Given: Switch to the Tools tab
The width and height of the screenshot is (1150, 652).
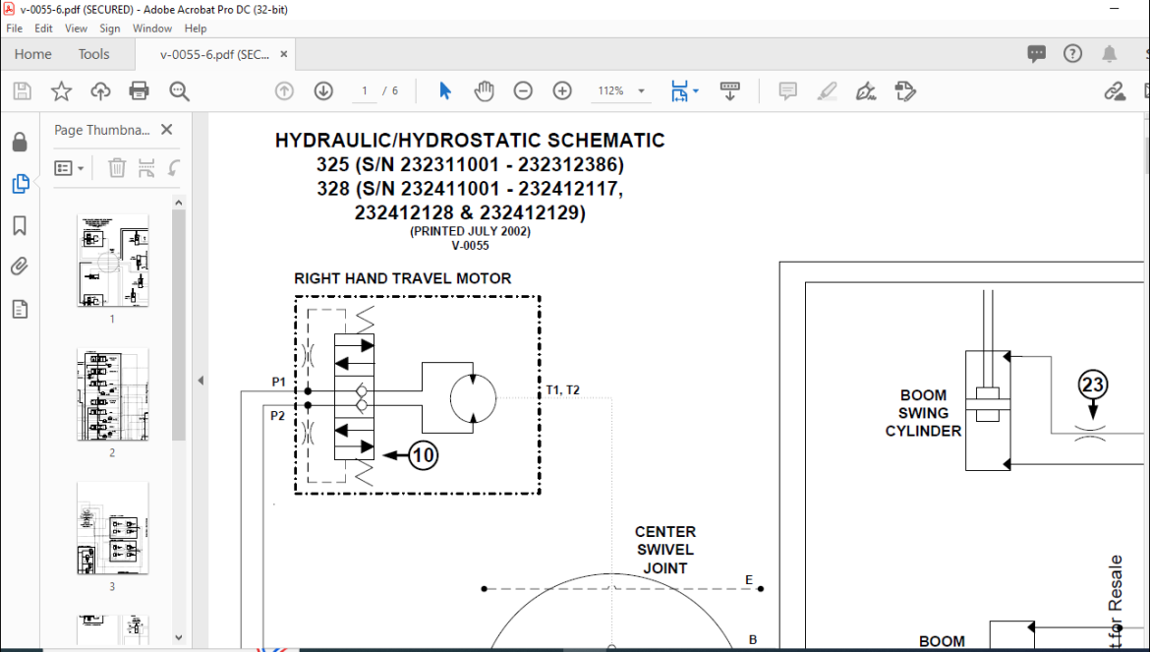Looking at the screenshot, I should pos(94,54).
